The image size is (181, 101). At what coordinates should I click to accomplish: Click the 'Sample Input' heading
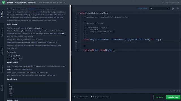pos(12,79)
